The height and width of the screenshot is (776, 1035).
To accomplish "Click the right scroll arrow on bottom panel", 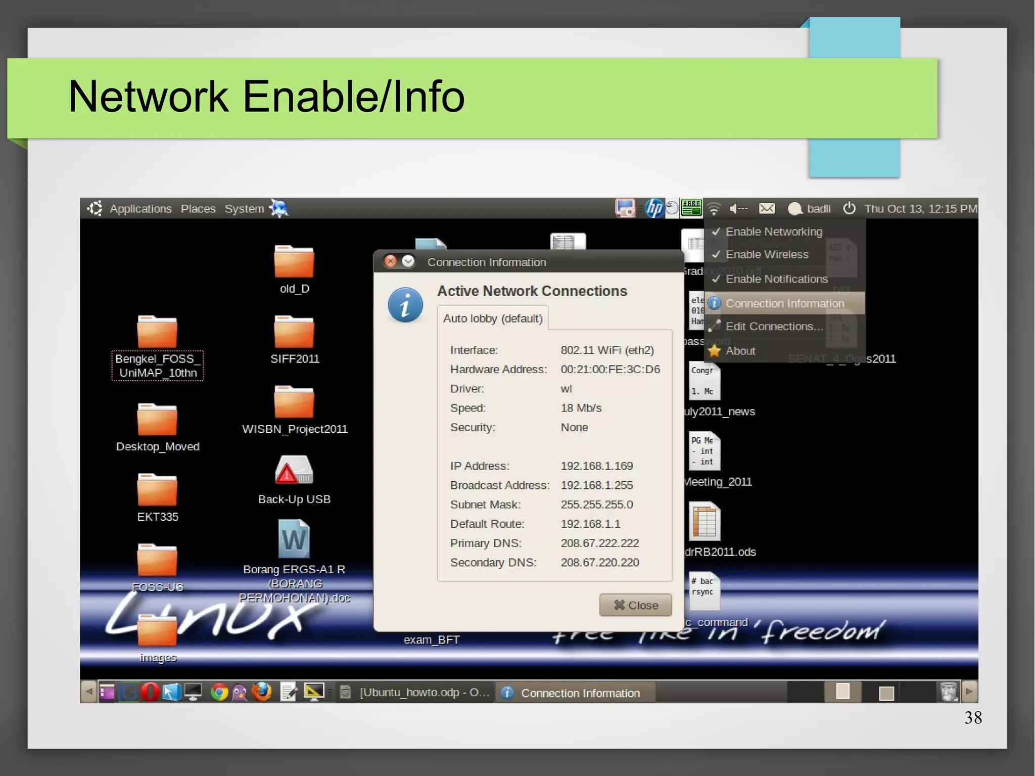I will 969,692.
